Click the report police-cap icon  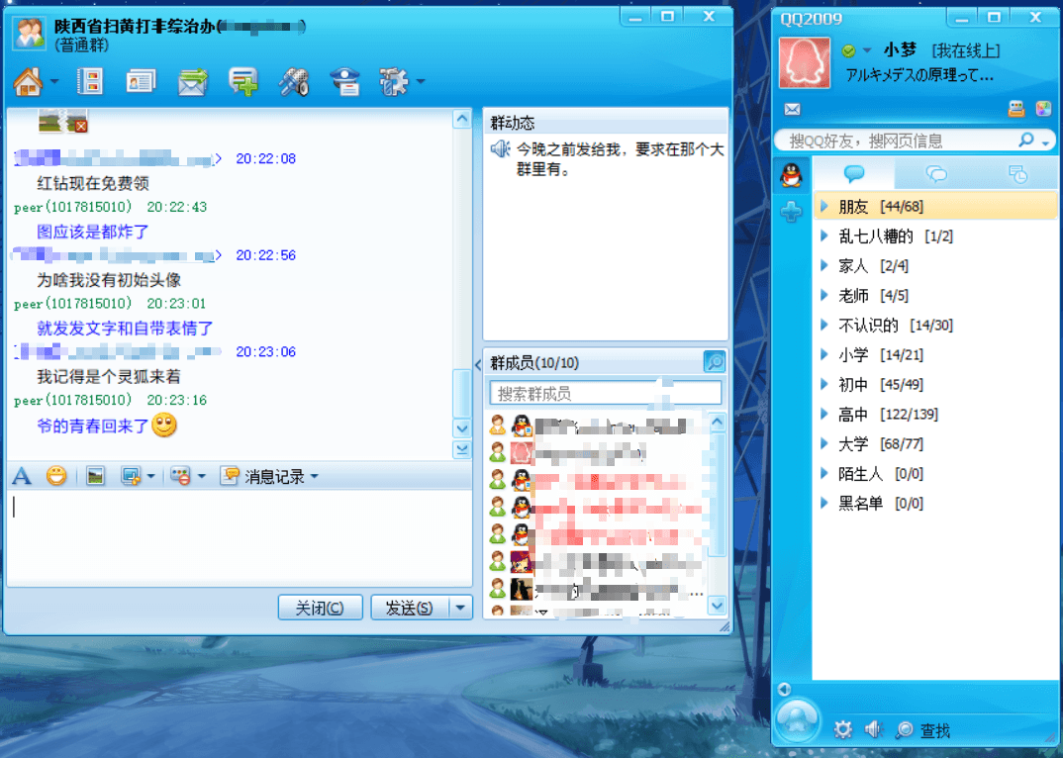[345, 82]
